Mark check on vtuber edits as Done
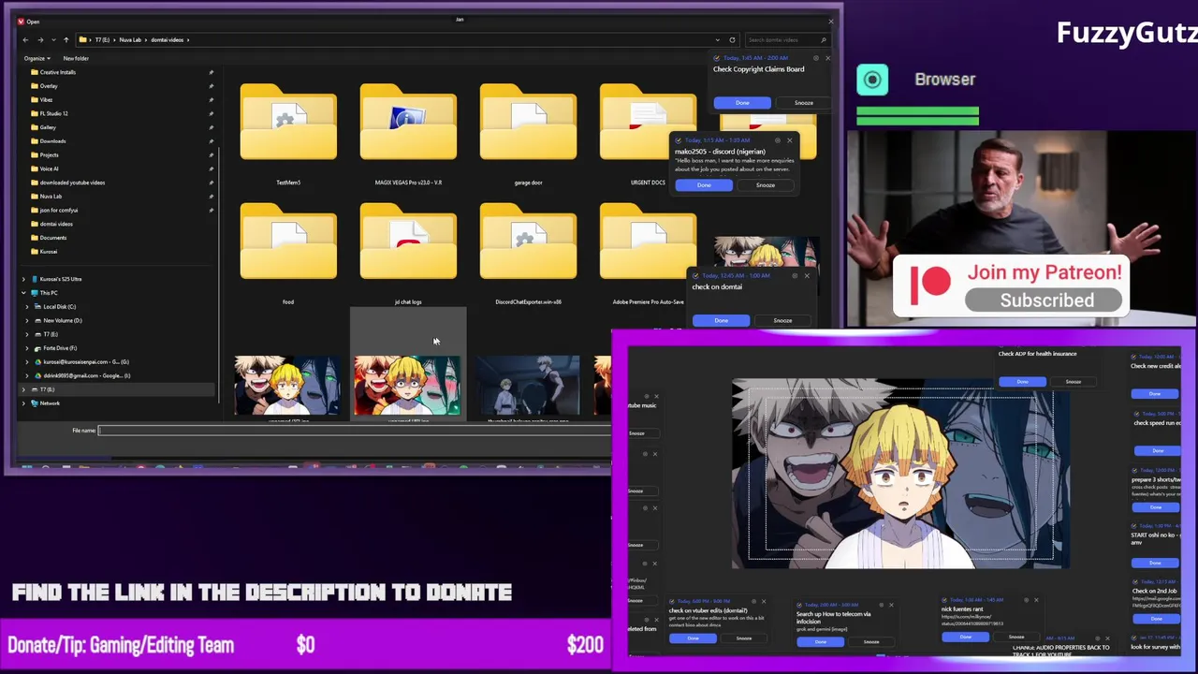Screen dimensions: 1198x674 pos(693,638)
